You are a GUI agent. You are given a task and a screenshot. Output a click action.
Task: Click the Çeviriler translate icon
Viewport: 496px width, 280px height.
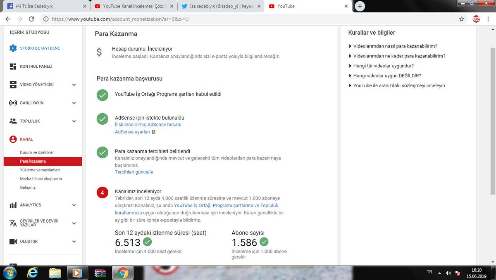coord(13,223)
